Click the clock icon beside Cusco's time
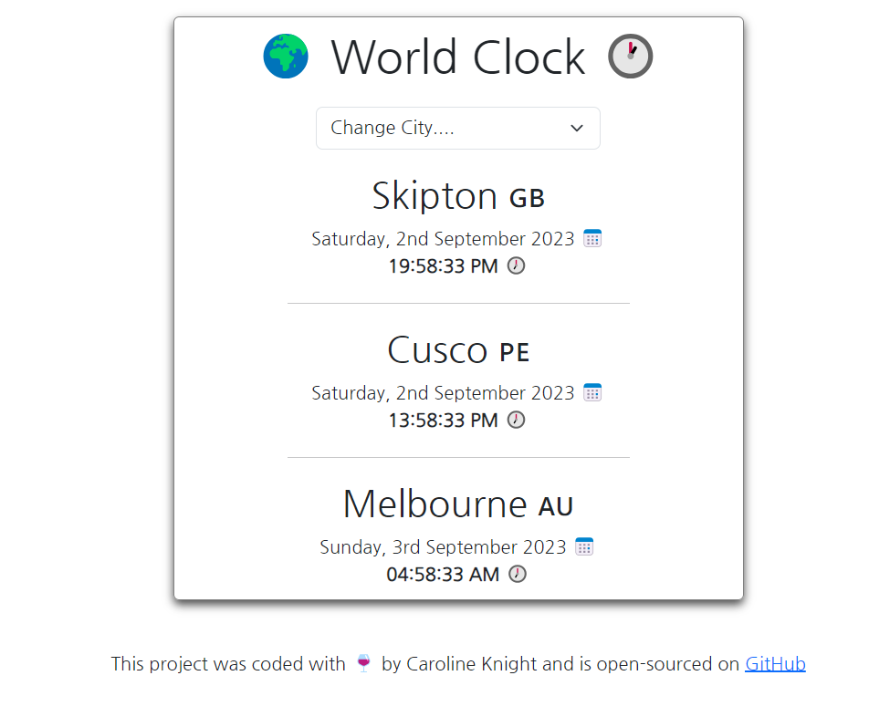 pos(516,420)
